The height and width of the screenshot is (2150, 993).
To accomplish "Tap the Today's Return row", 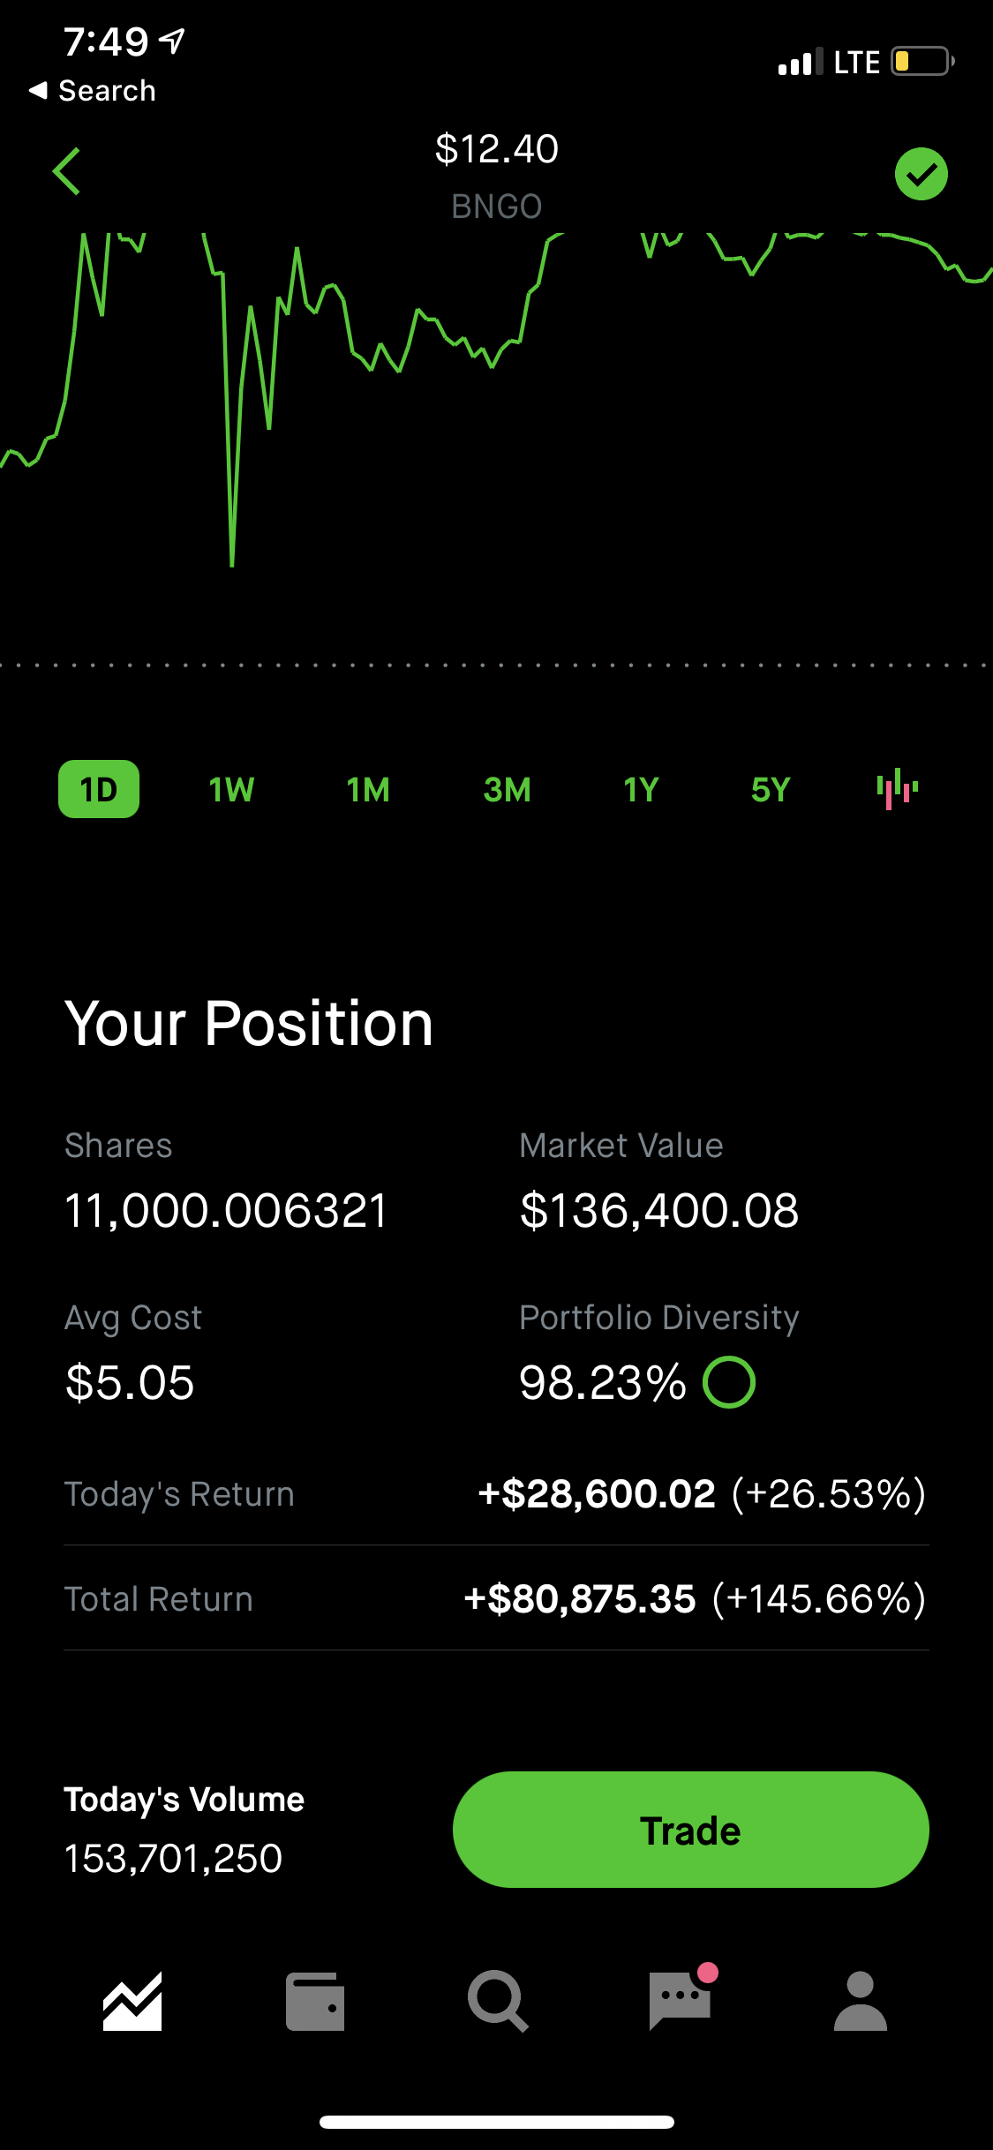I will (496, 1493).
